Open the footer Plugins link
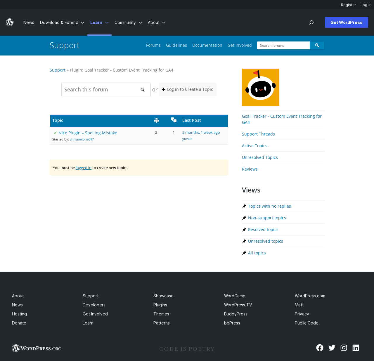The image size is (374, 361). (160, 305)
